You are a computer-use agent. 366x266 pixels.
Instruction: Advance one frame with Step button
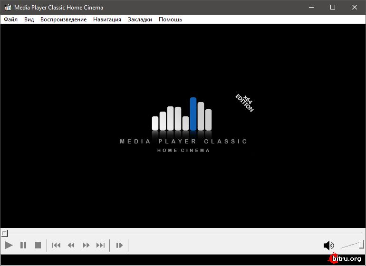119,245
